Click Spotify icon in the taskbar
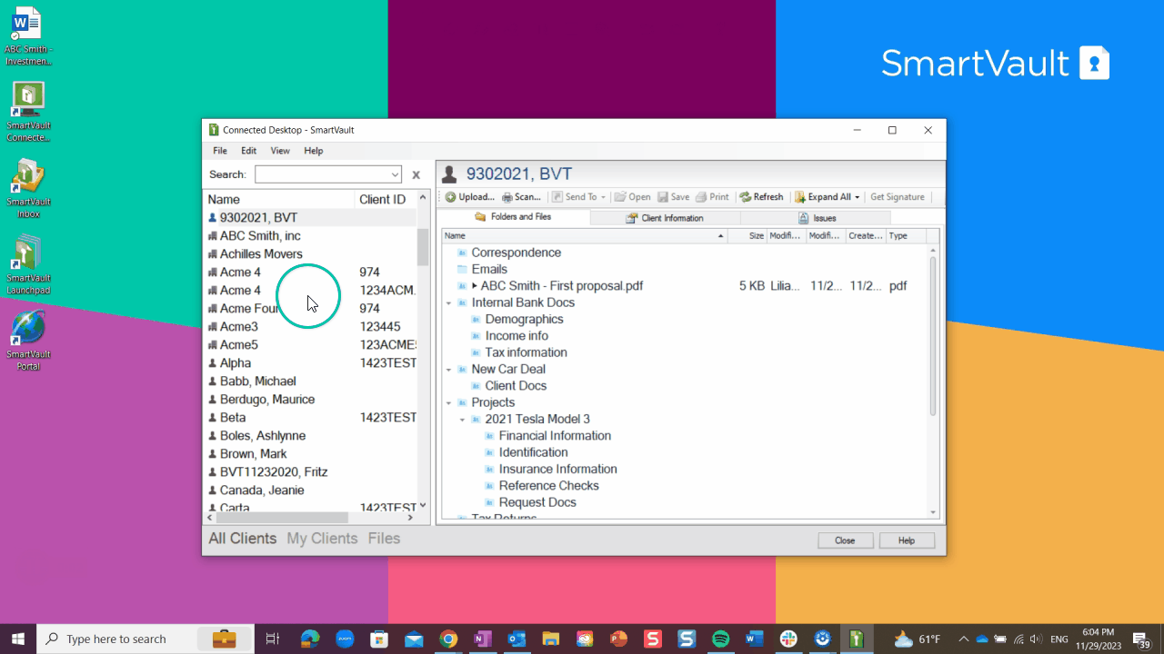Viewport: 1164px width, 654px height. coord(720,639)
